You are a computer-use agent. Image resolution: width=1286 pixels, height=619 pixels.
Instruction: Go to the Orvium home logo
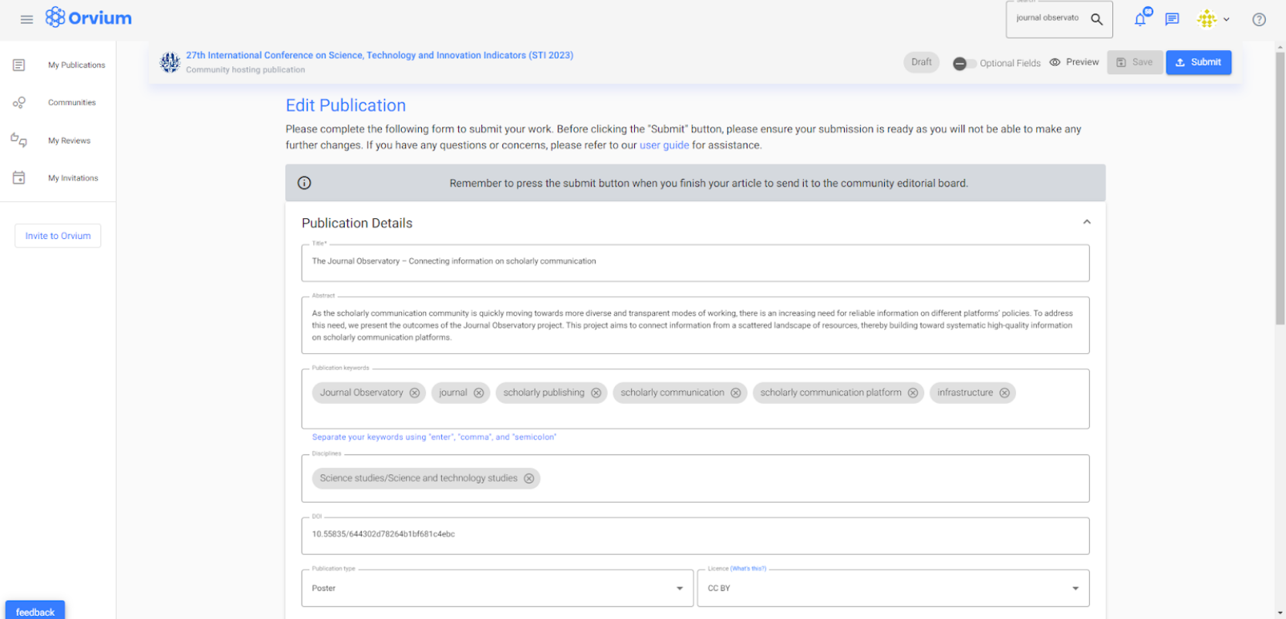point(88,18)
